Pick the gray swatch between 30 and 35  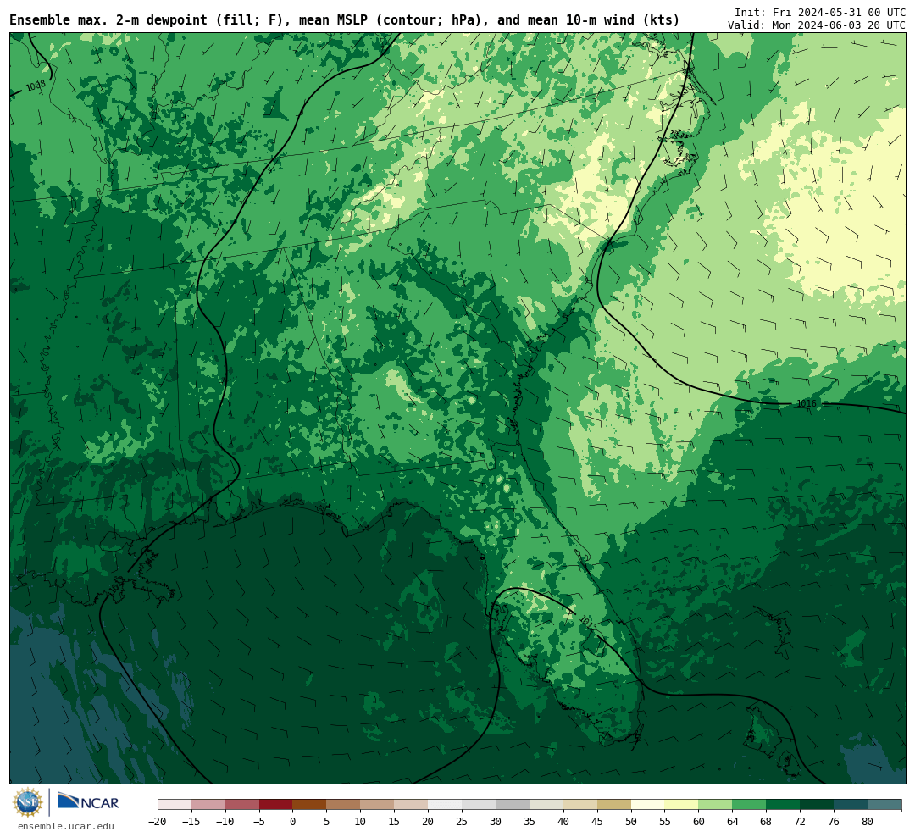(513, 805)
